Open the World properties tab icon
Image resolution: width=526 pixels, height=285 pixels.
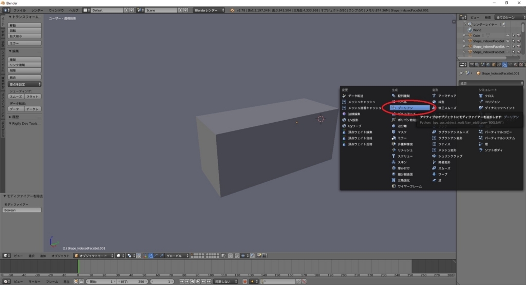(488, 65)
